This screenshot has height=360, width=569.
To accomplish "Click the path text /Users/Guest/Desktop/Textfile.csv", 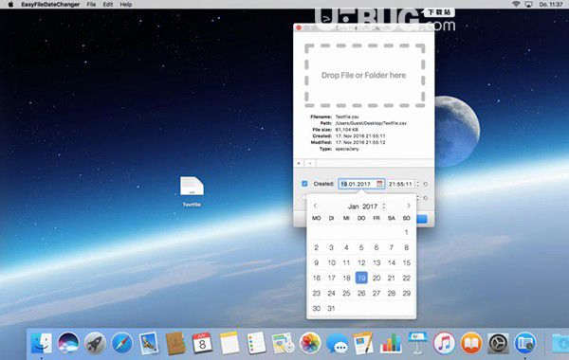I will coord(371,123).
